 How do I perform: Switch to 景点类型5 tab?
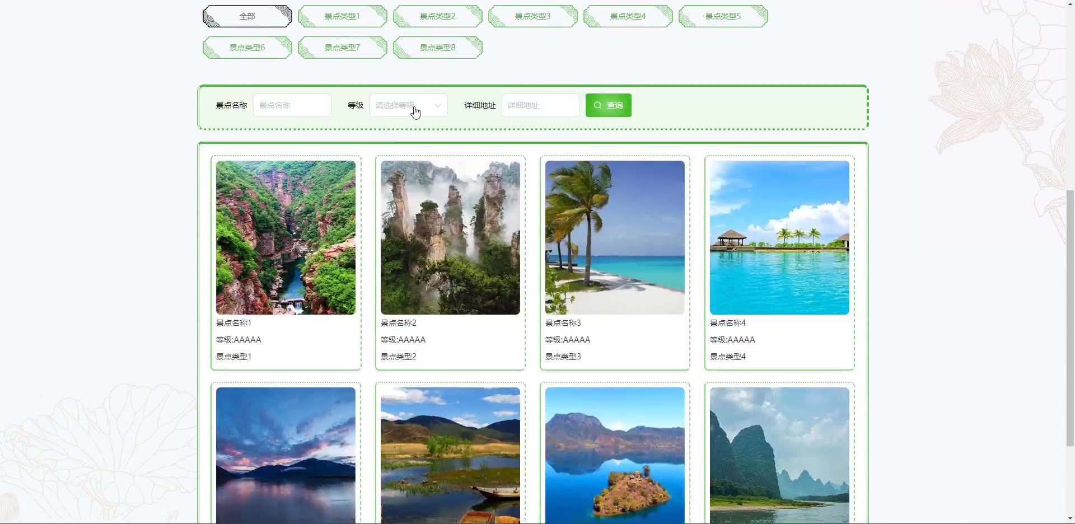point(723,16)
